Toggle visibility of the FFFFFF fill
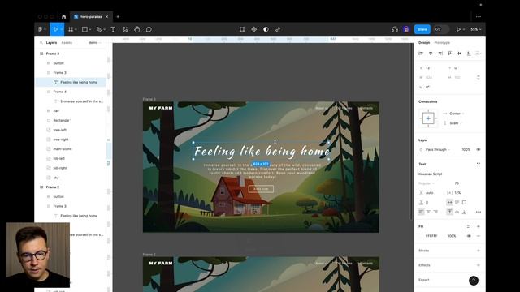The image size is (520, 292). point(469,236)
